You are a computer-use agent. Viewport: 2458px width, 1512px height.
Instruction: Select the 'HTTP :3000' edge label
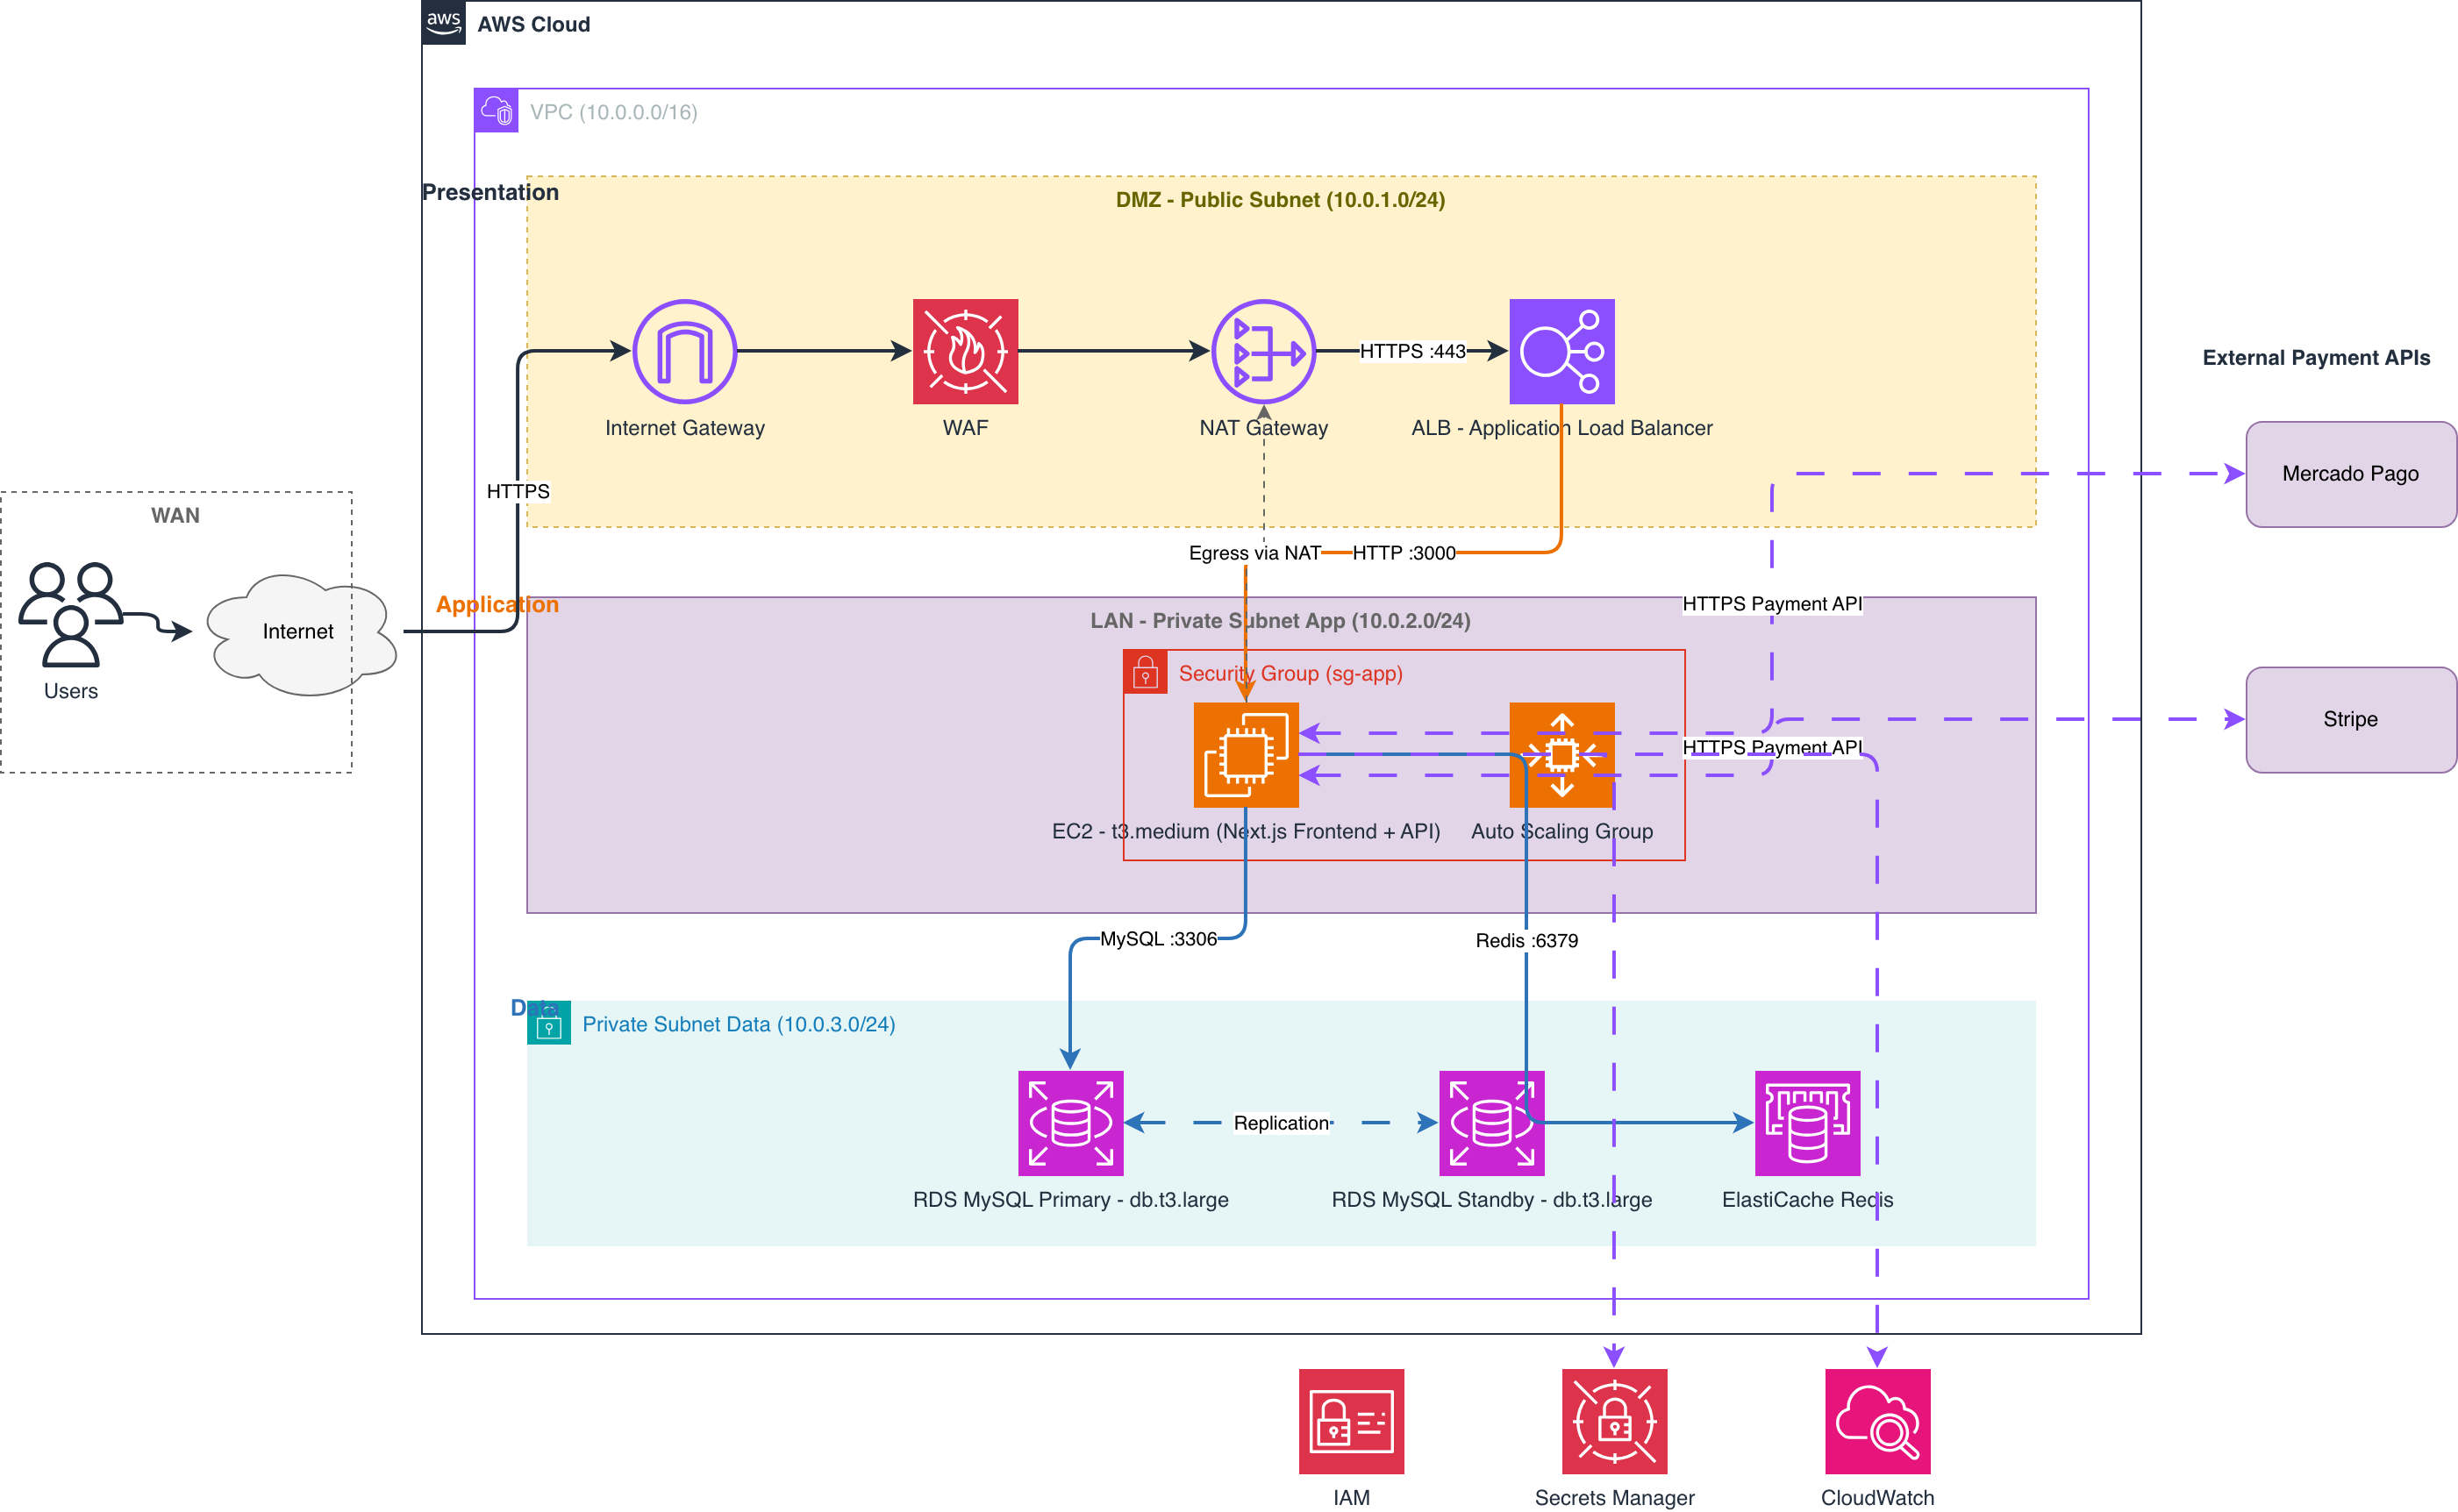pos(1404,553)
